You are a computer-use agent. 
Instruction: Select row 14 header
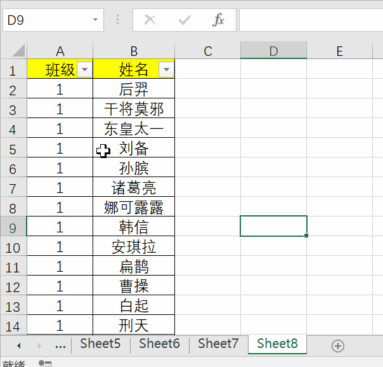[13, 324]
